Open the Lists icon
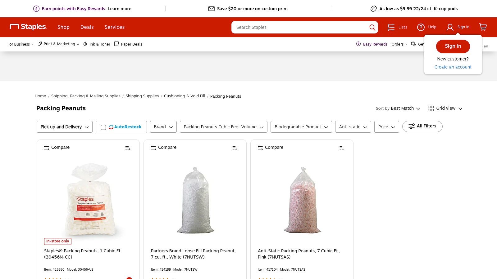This screenshot has width=497, height=279. click(391, 27)
